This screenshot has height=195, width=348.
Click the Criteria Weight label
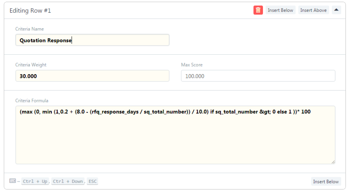pyautogui.click(x=31, y=65)
